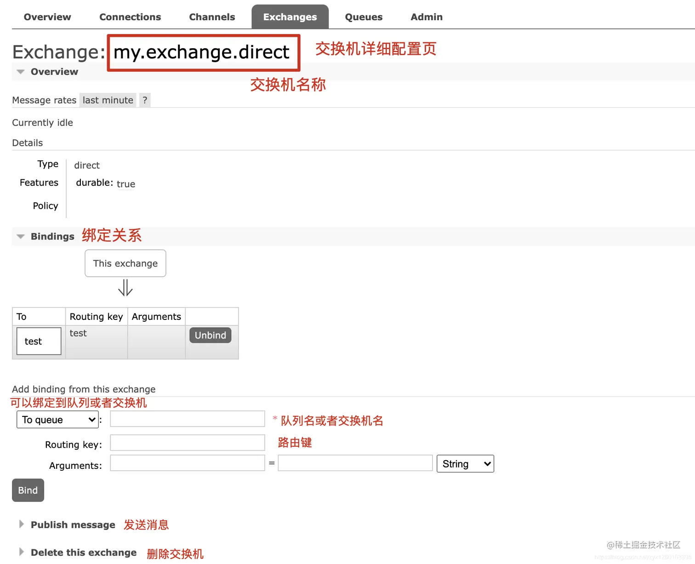Open the message rates help '?'

coord(145,100)
